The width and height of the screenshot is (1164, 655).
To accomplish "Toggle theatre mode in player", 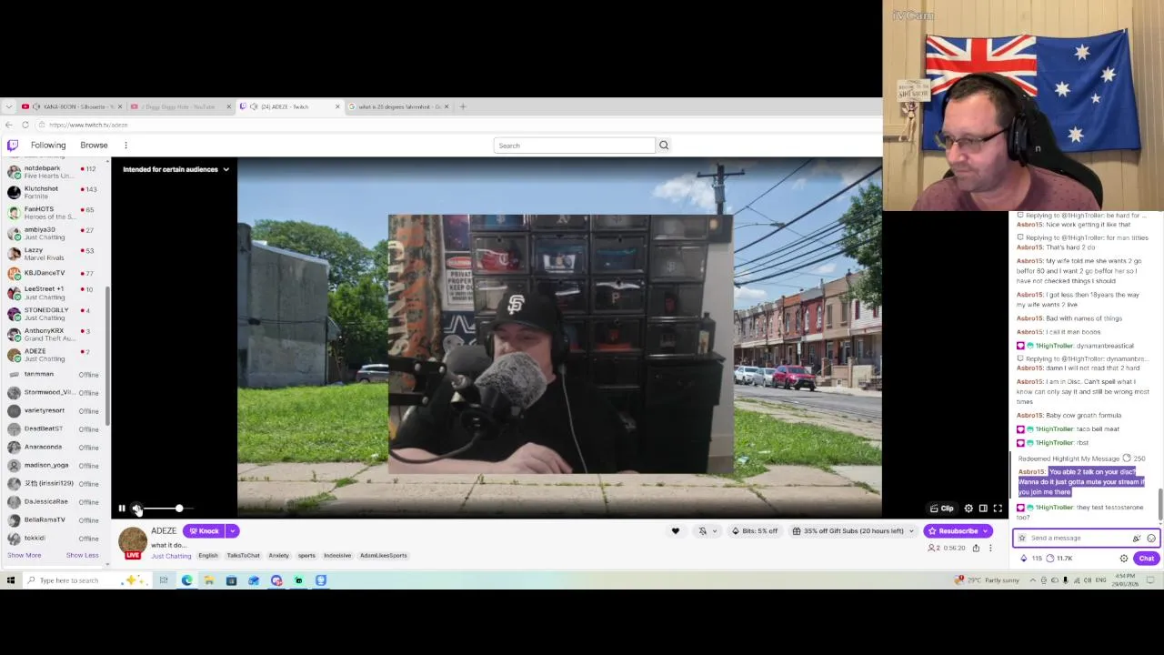I will [983, 509].
